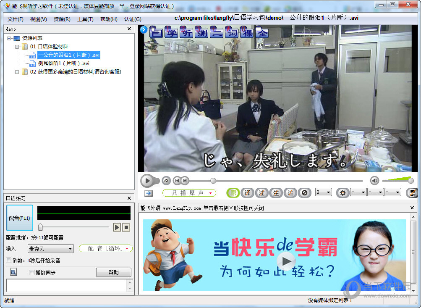Close the 能飞外语 ad panel
Viewport: 421px width, 308px height.
[x=412, y=208]
